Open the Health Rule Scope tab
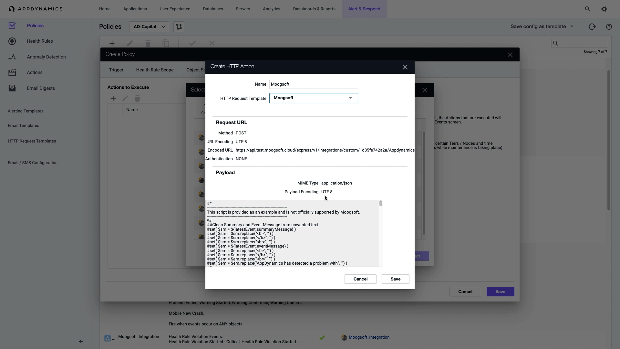Viewport: 620px width, 349px height. coord(155,70)
